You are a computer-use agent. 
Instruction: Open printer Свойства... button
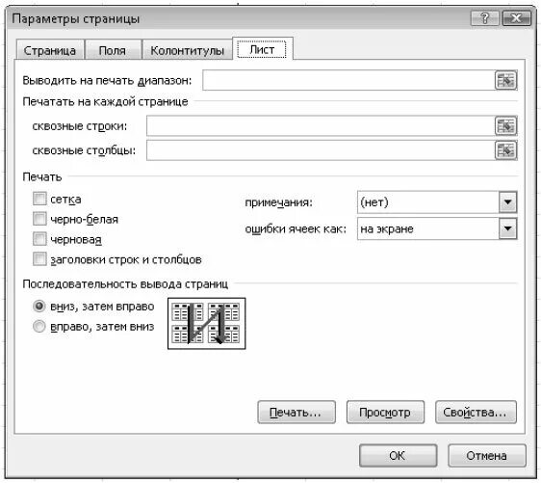point(476,413)
